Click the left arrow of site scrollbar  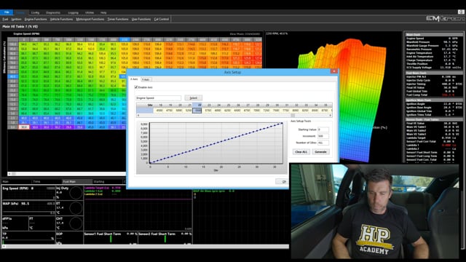click(138, 115)
